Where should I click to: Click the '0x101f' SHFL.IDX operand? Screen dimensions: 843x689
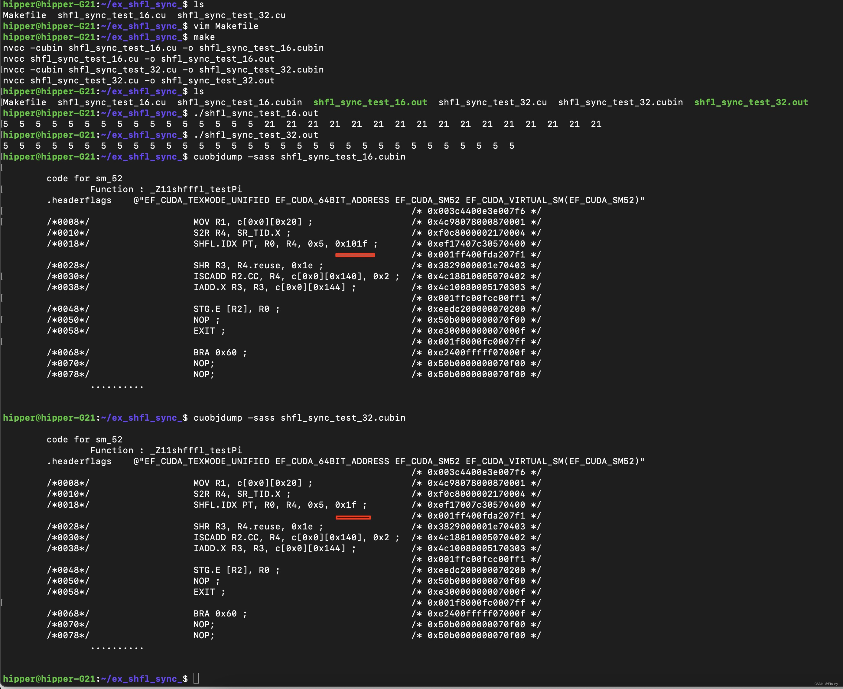pyautogui.click(x=351, y=244)
